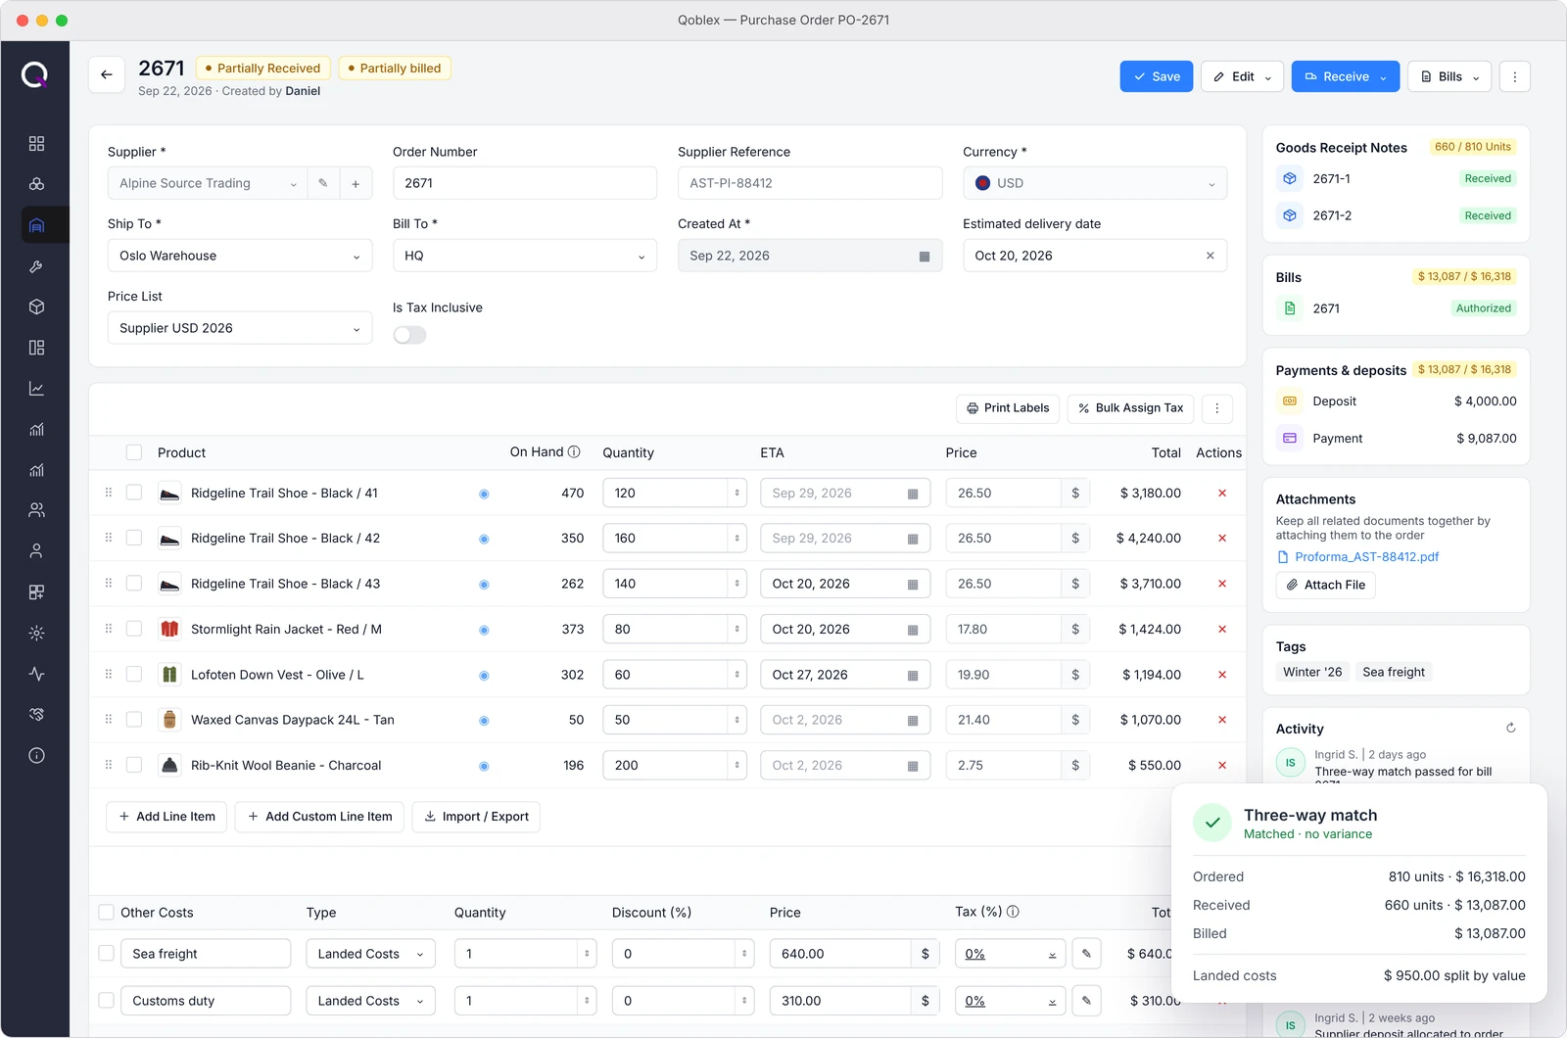The width and height of the screenshot is (1567, 1038).
Task: Open the Bill To HQ dropdown
Action: coord(525,256)
